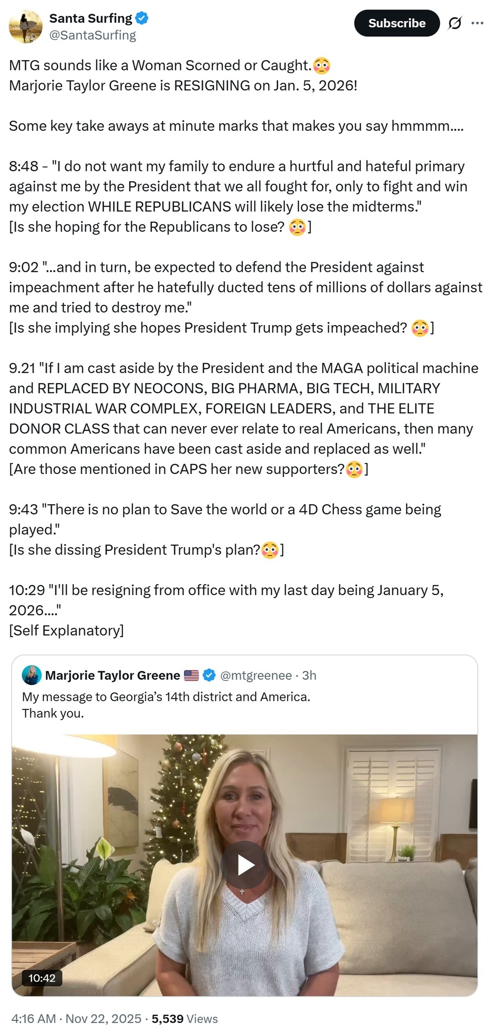The image size is (491, 1032).
Task: Play the quoted video
Action: coord(245,865)
